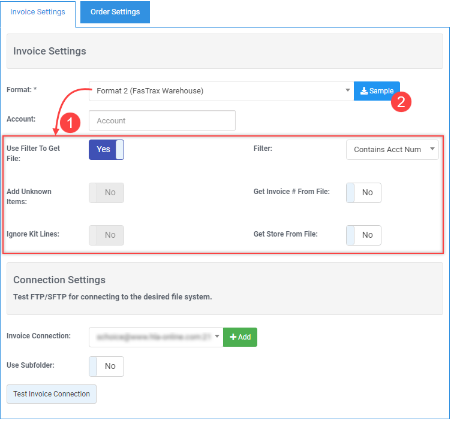Switch to the Order Settings tab
451x421 pixels.
(x=115, y=12)
